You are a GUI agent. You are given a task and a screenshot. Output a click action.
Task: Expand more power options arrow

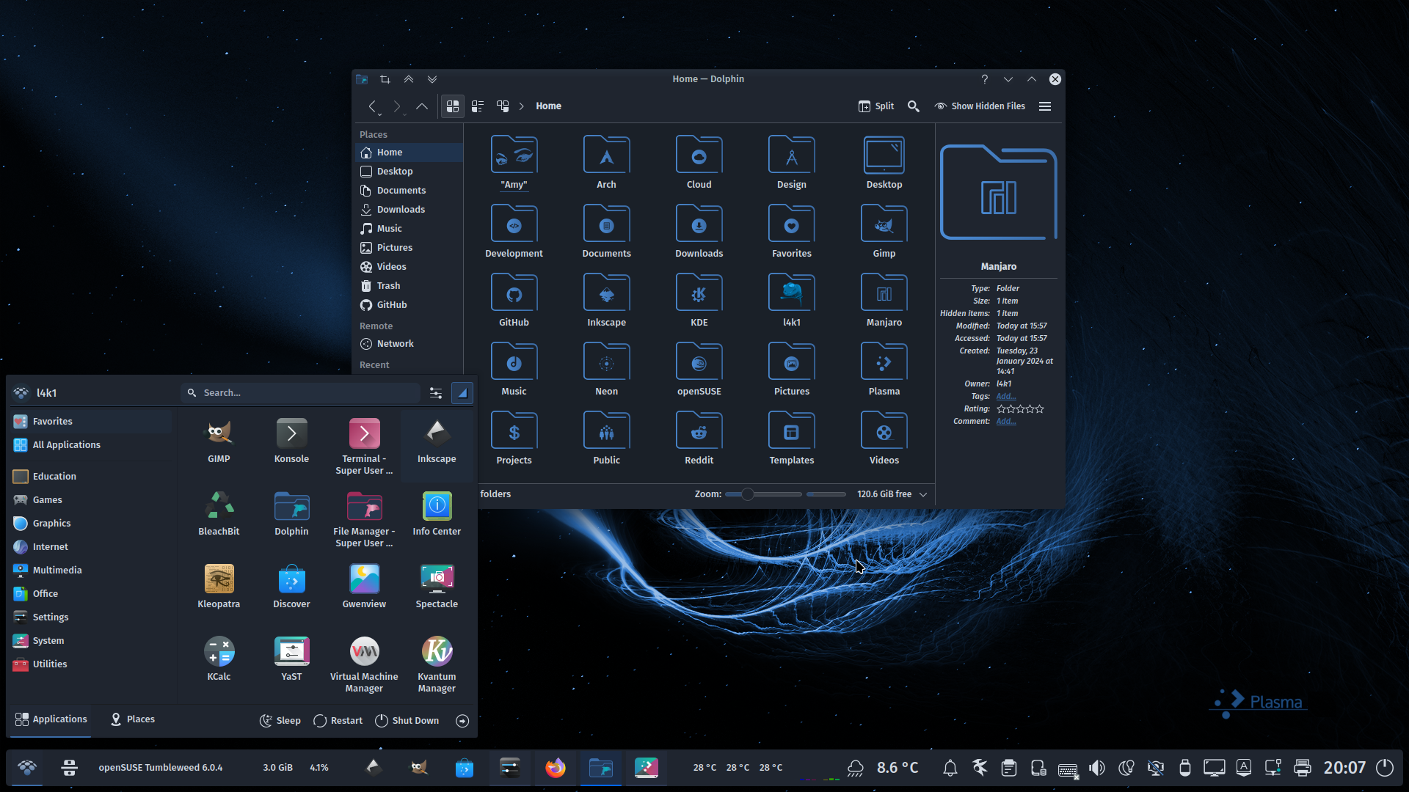pos(462,721)
